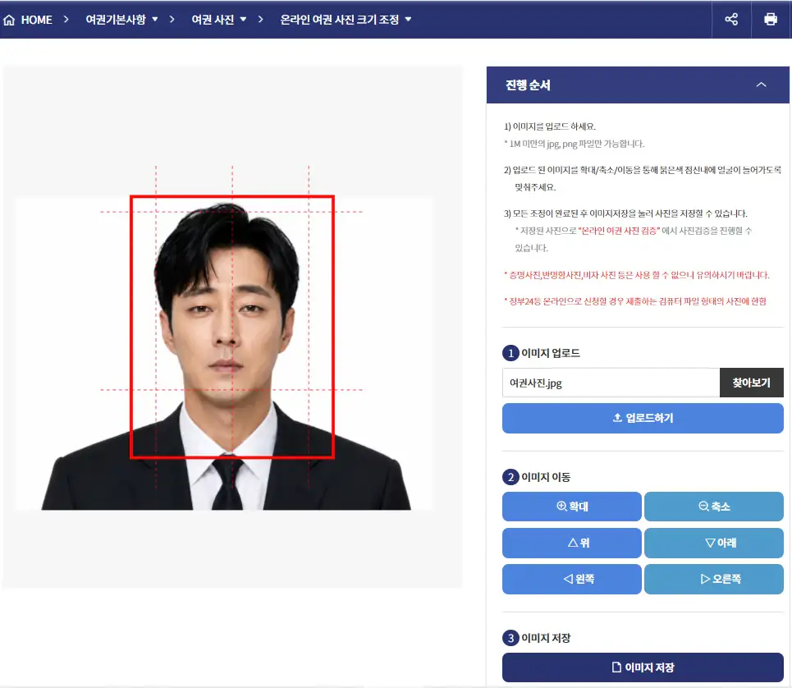Save the photo with 이미지 저장 button
Viewport: 792px width, 688px height.
point(643,667)
